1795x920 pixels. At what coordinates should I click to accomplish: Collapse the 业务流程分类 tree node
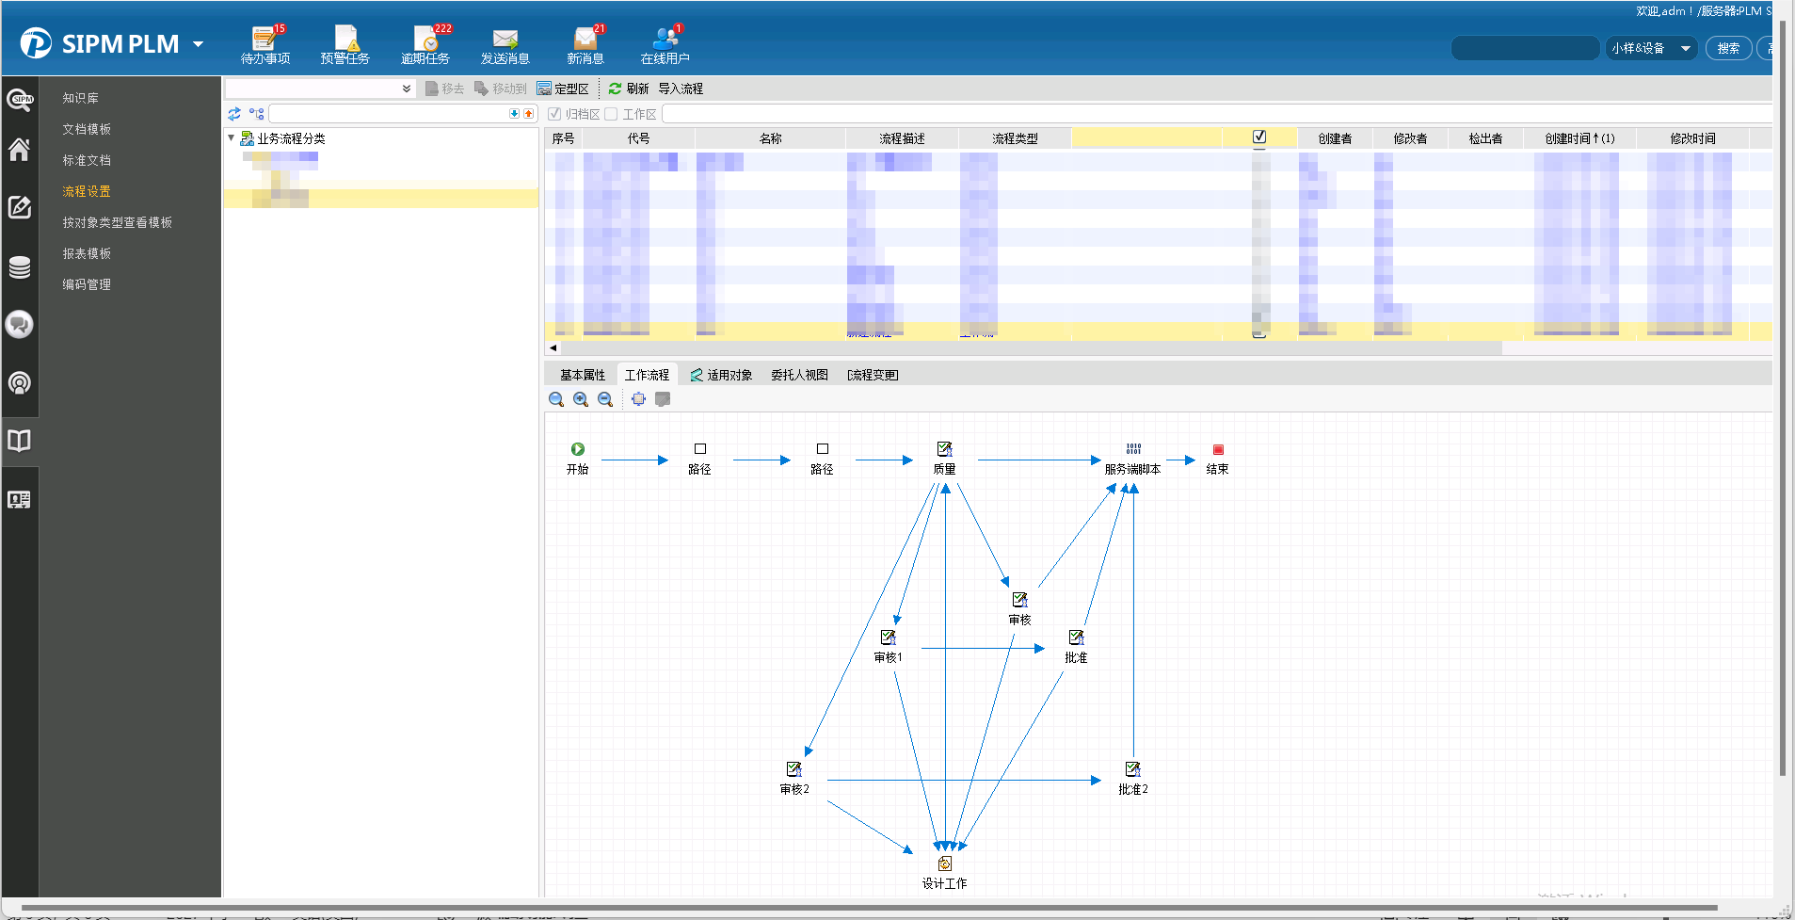click(x=232, y=137)
